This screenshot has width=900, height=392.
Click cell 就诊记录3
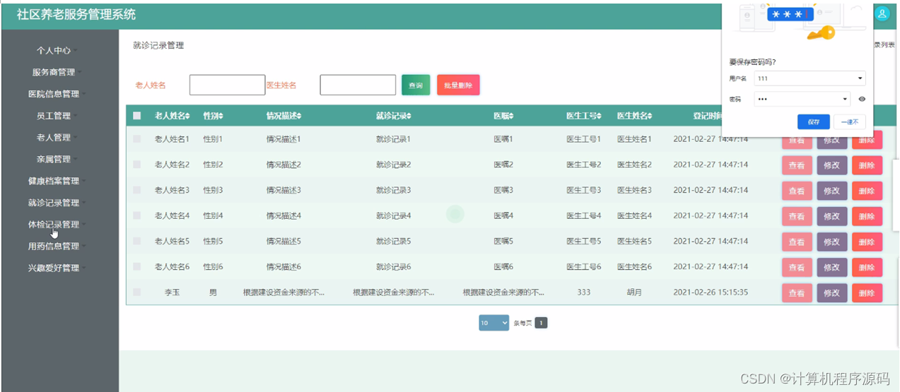point(393,190)
